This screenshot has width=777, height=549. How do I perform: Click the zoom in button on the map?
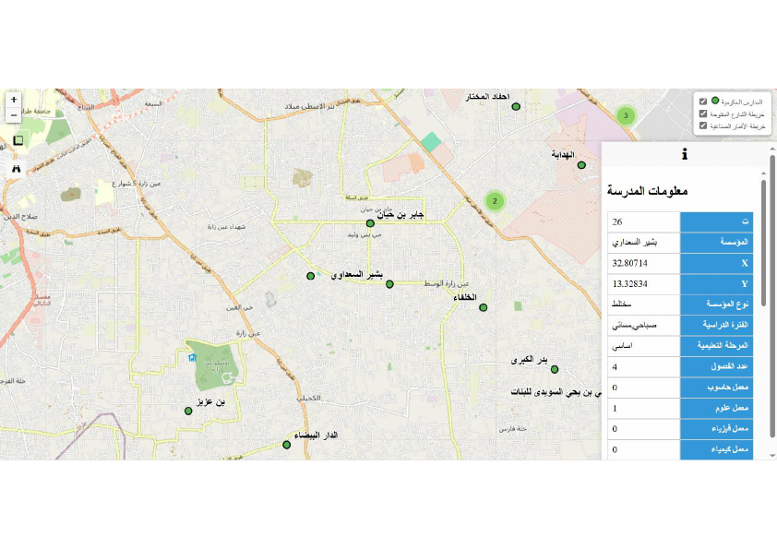14,98
